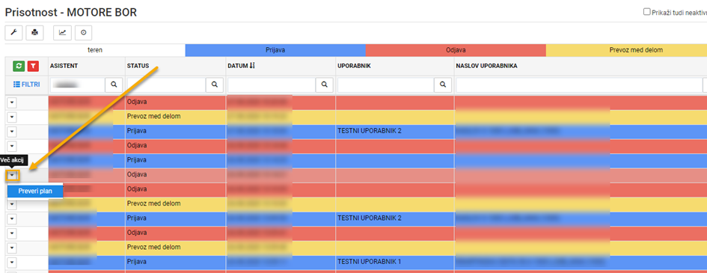707x273 pixels.
Task: Click the clock icon in toolbar
Action: point(83,32)
